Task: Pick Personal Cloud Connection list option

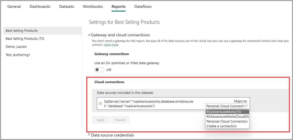Action: click(227, 121)
